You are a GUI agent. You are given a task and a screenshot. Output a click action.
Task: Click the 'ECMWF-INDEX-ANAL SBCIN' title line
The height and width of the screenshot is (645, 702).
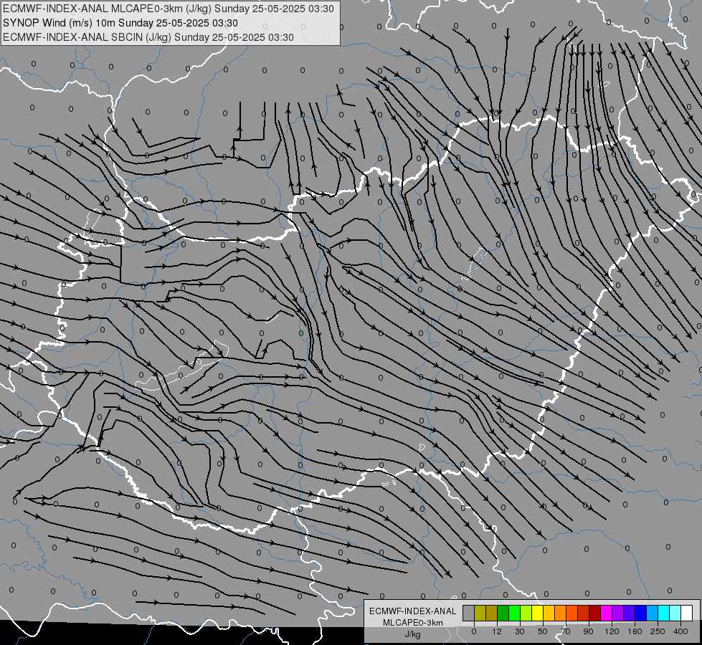click(x=148, y=37)
